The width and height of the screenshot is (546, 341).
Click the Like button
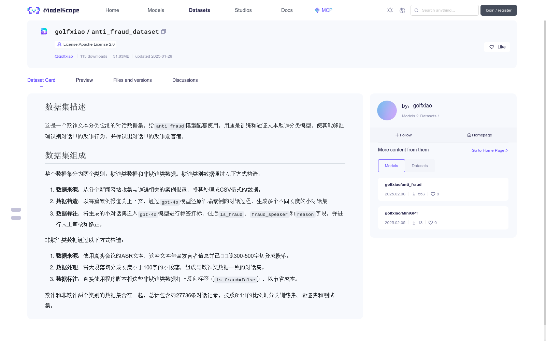coord(497,47)
